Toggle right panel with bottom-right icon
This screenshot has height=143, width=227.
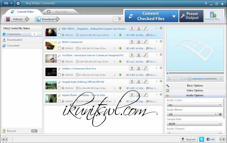click(x=222, y=139)
